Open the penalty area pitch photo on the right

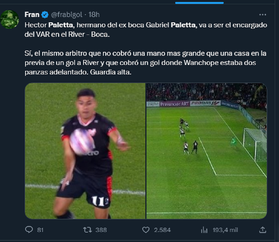(x=206, y=151)
